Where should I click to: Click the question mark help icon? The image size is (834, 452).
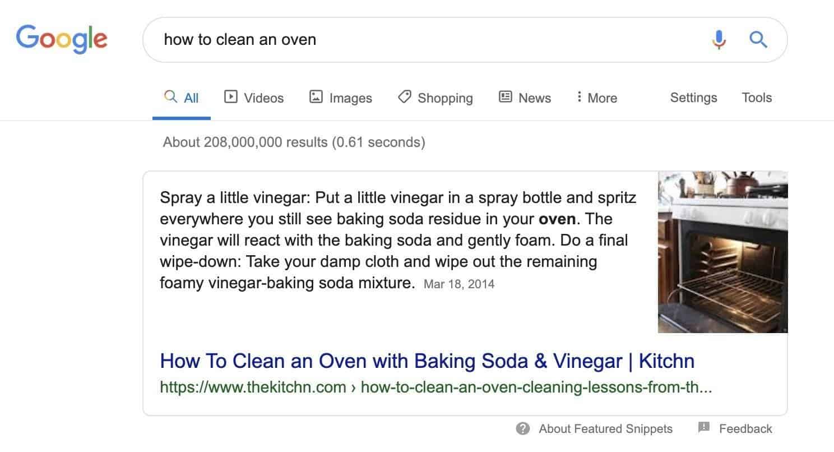(523, 429)
